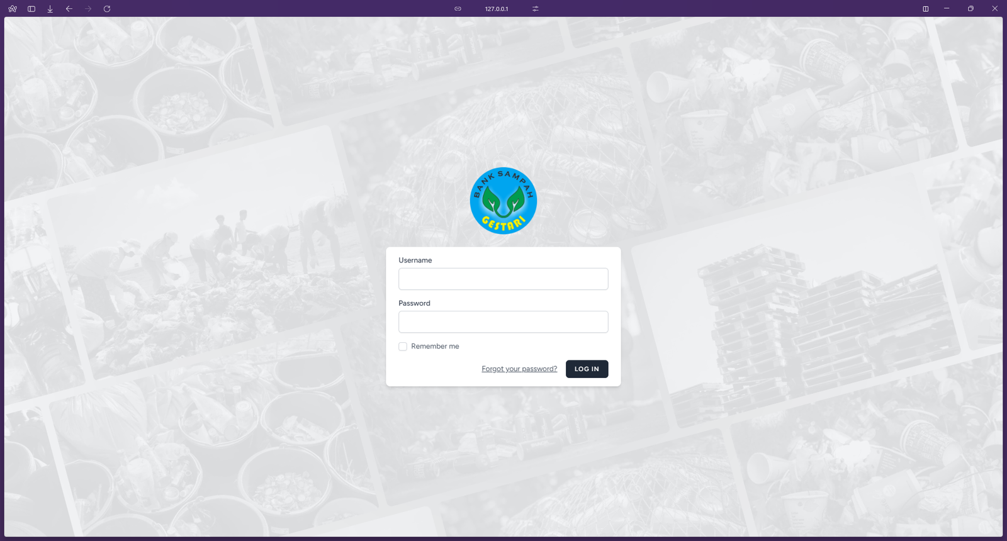Toggle the browser sidebar panel
Screen dimensions: 1007x541
point(31,9)
